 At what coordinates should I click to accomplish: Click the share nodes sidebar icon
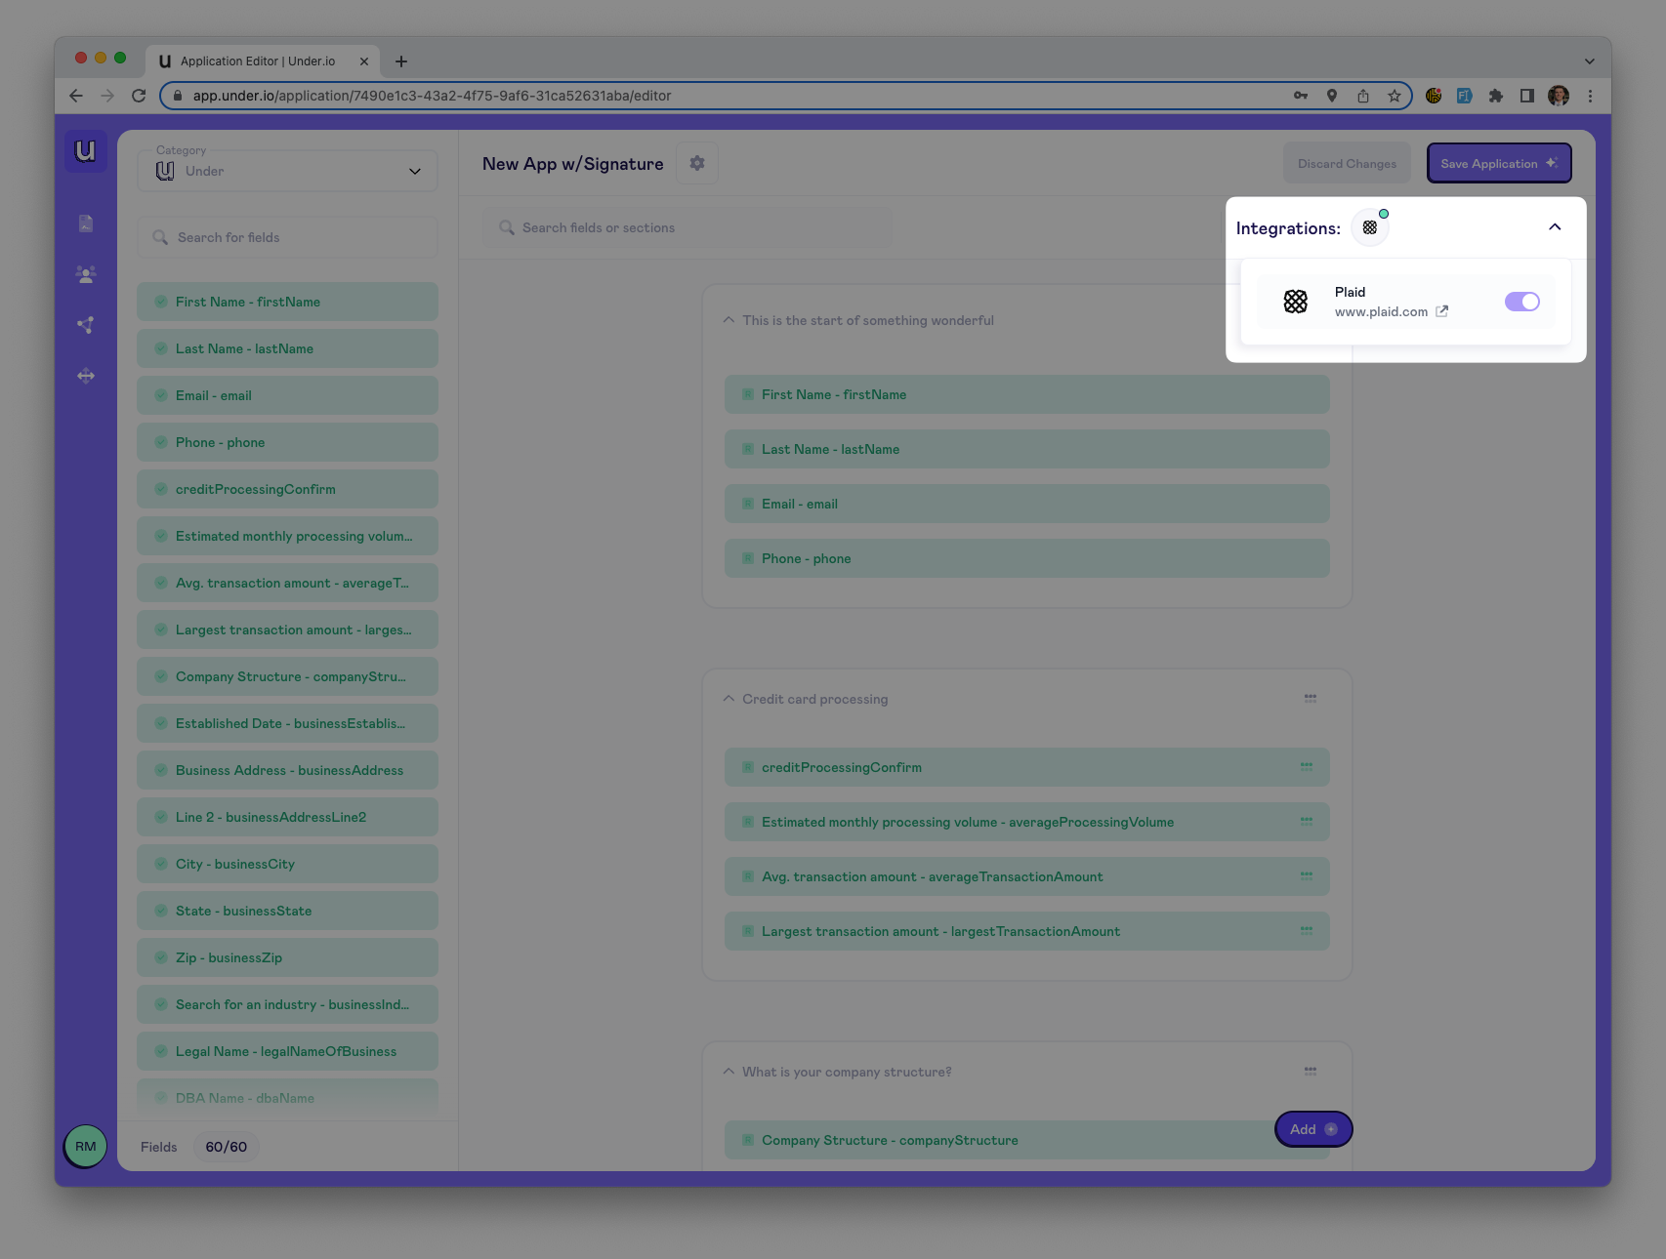point(86,325)
